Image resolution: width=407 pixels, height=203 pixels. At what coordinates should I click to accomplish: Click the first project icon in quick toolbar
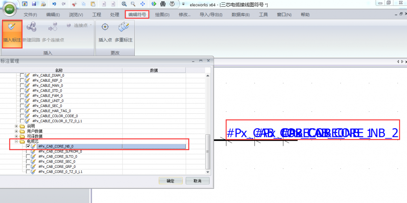tap(24, 4)
